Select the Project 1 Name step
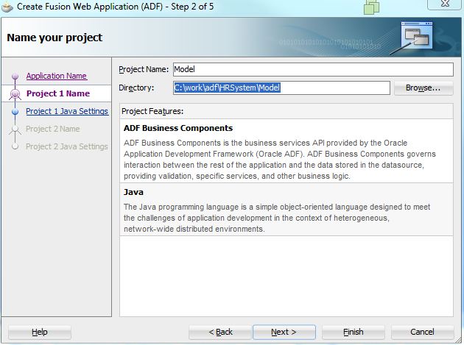 (x=58, y=93)
